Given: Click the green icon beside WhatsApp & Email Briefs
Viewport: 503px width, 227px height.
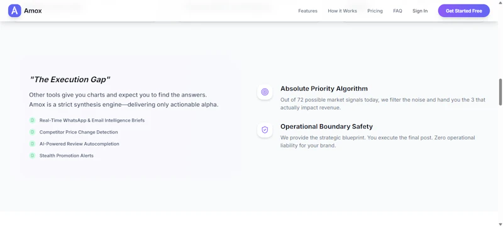Looking at the screenshot, I should coord(32,120).
